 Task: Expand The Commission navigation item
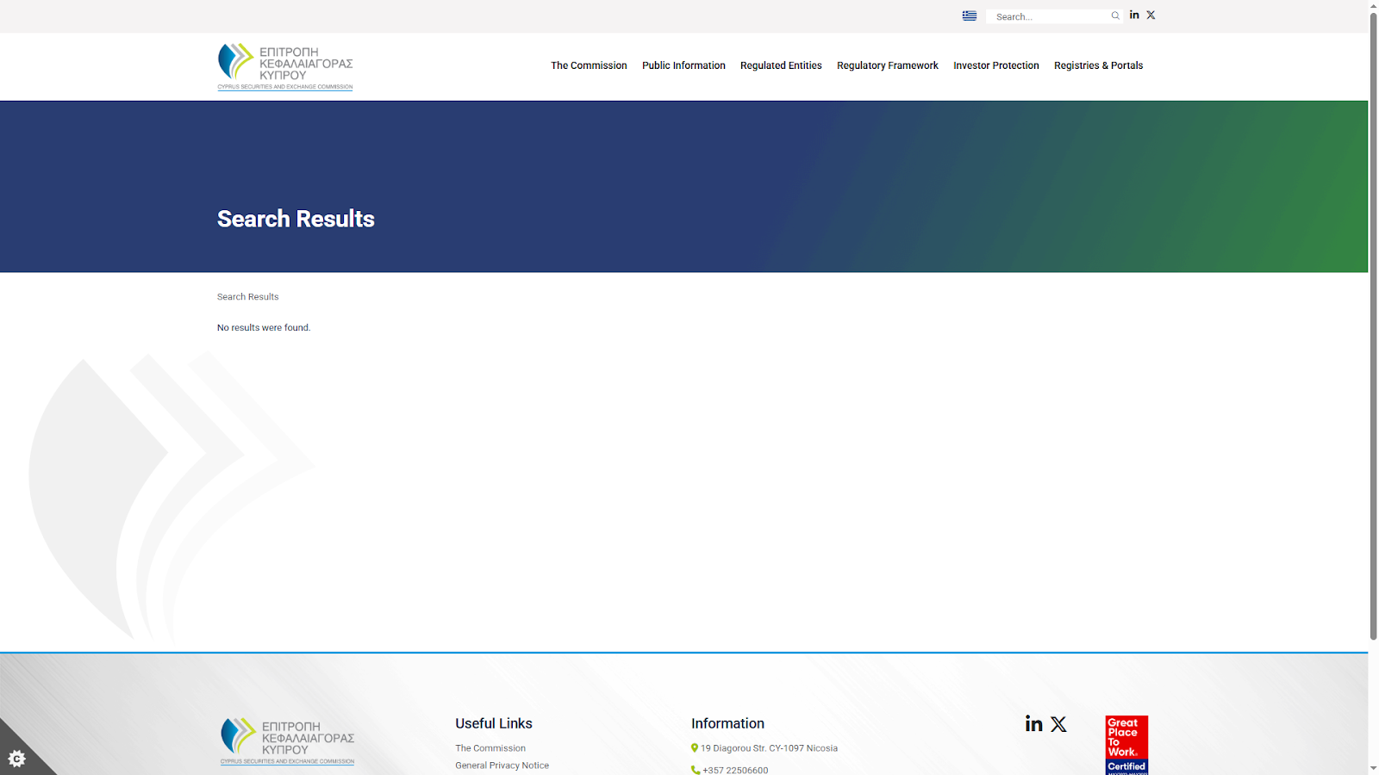pos(589,65)
